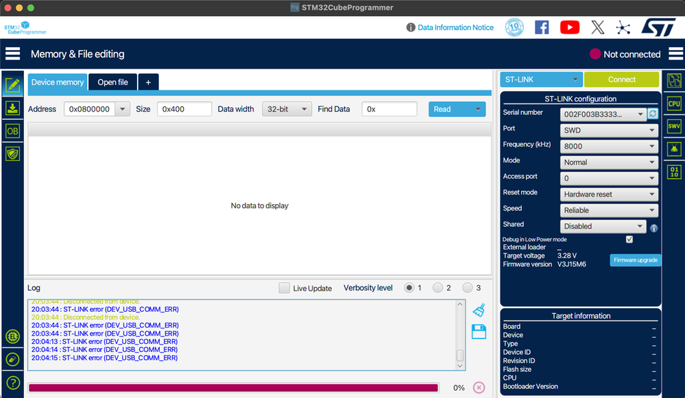The width and height of the screenshot is (685, 398).
Task: Open the help question mark icon
Action: pos(12,383)
